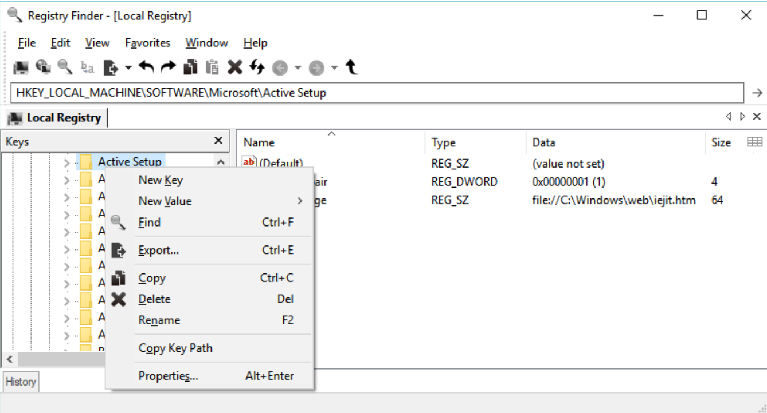The image size is (767, 413).
Task: Click the Replace (ba) toolbar icon
Action: coord(87,67)
